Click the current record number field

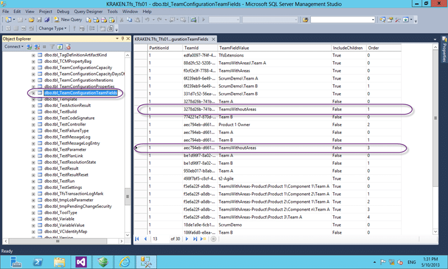click(160, 239)
